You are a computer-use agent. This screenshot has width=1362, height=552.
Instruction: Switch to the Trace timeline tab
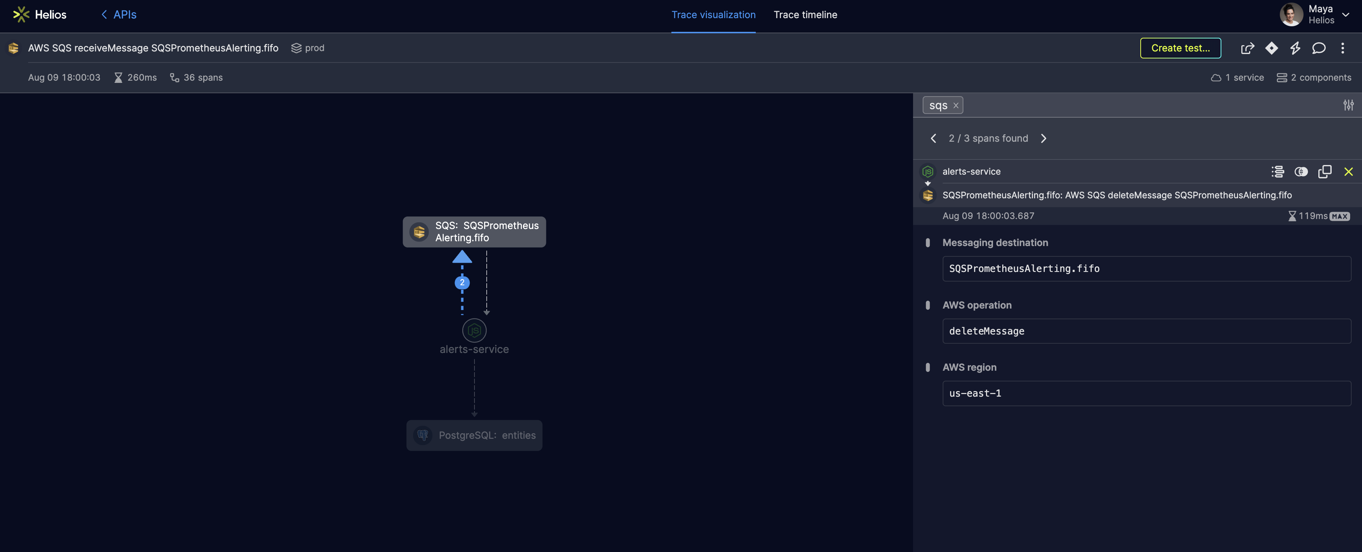tap(805, 15)
